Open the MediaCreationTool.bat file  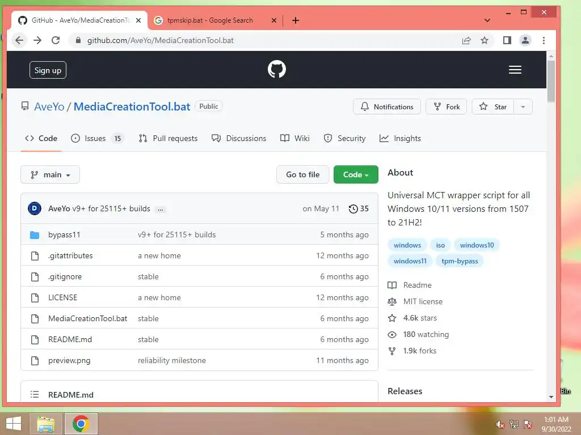tap(88, 318)
